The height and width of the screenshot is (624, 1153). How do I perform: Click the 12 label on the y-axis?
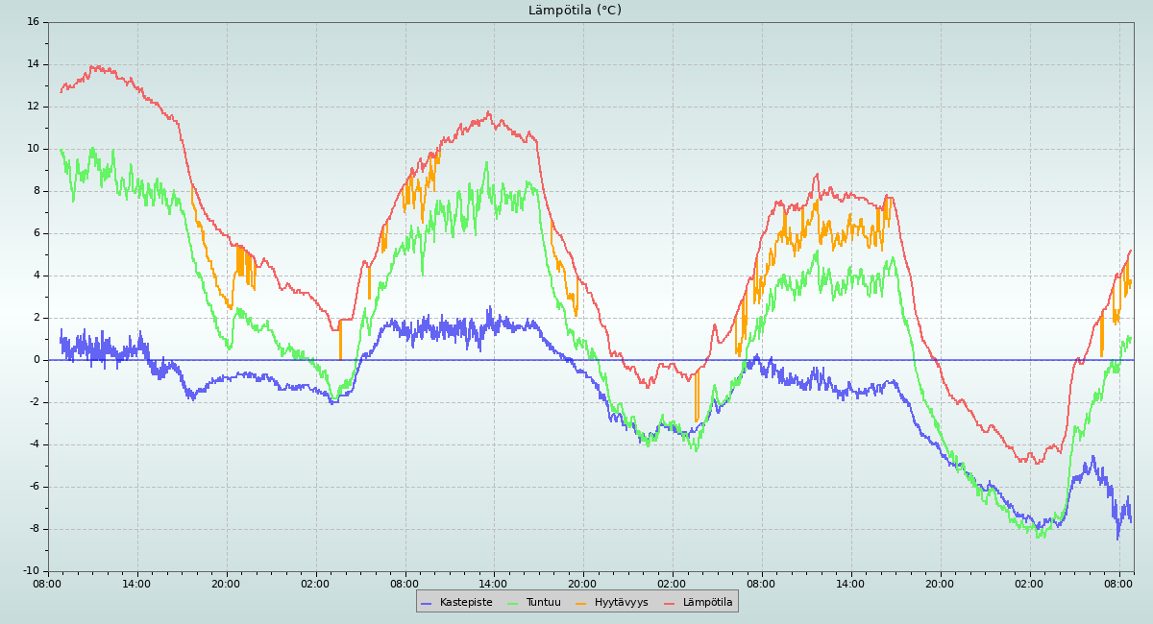33,107
